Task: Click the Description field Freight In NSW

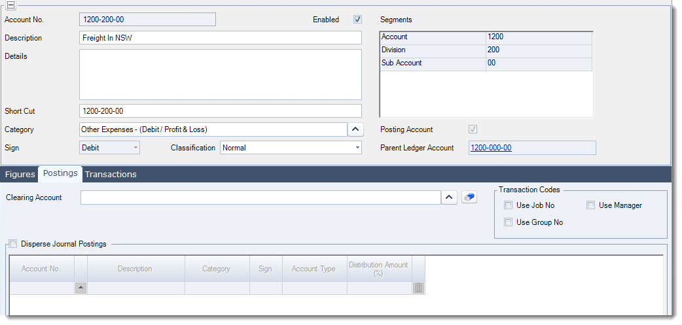Action: [x=221, y=38]
